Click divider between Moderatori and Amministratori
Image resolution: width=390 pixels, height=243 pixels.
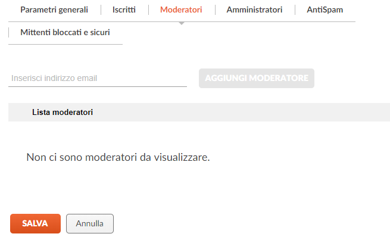coord(215,10)
